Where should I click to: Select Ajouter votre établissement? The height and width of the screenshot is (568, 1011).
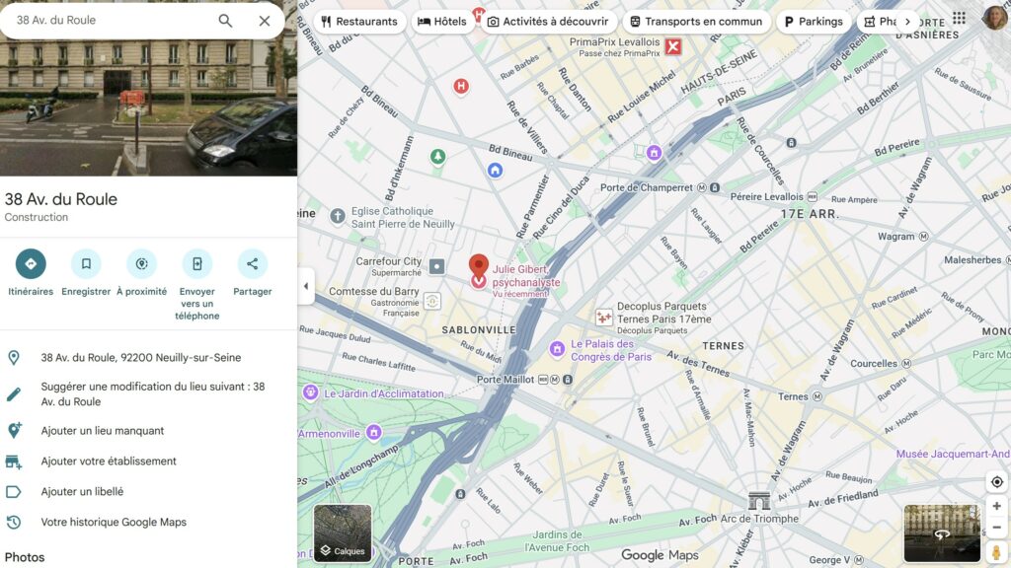pyautogui.click(x=109, y=461)
